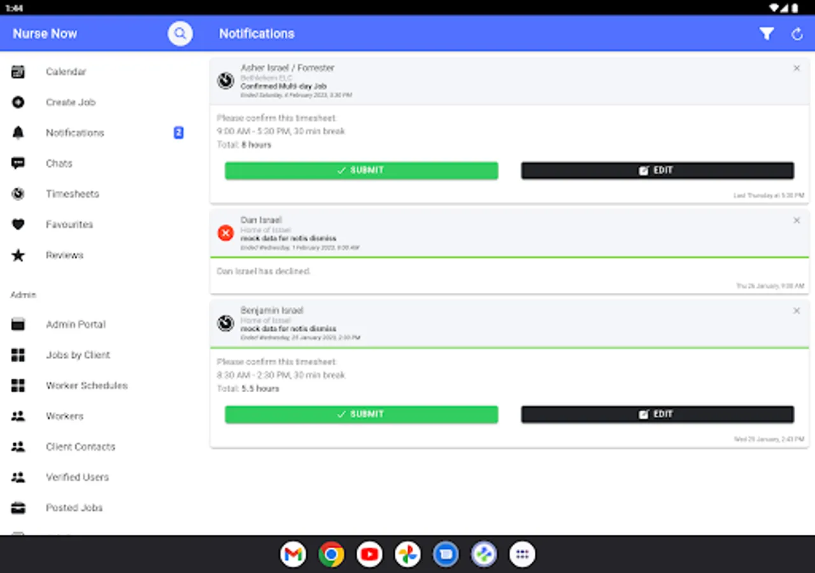This screenshot has width=815, height=573.
Task: Edit the Asher Israel timesheet
Action: click(x=657, y=171)
